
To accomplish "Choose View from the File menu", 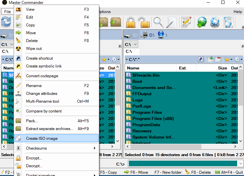I will [56, 9].
